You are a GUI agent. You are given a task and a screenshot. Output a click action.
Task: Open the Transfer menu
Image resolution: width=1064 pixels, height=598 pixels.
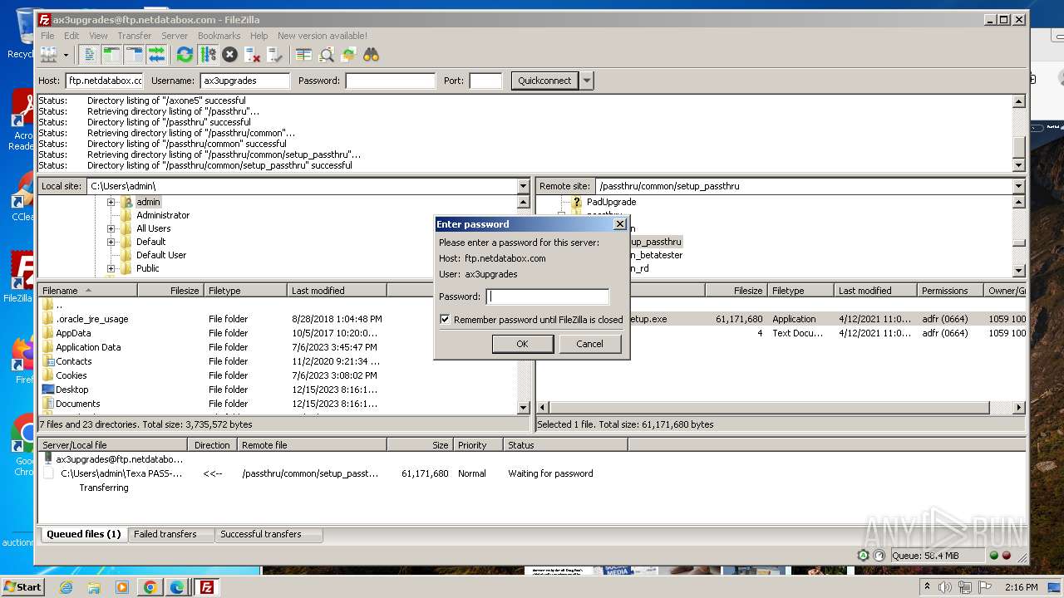[134, 36]
